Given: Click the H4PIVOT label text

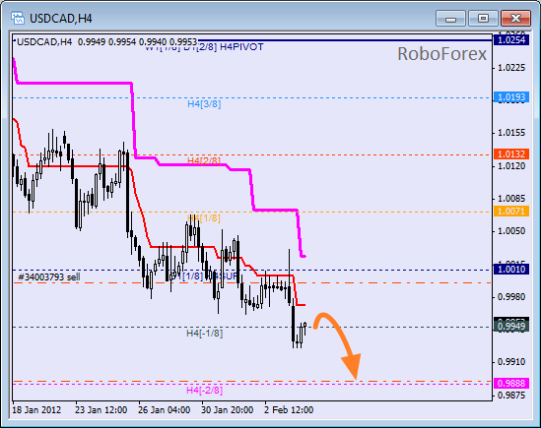Looking at the screenshot, I should coord(241,47).
